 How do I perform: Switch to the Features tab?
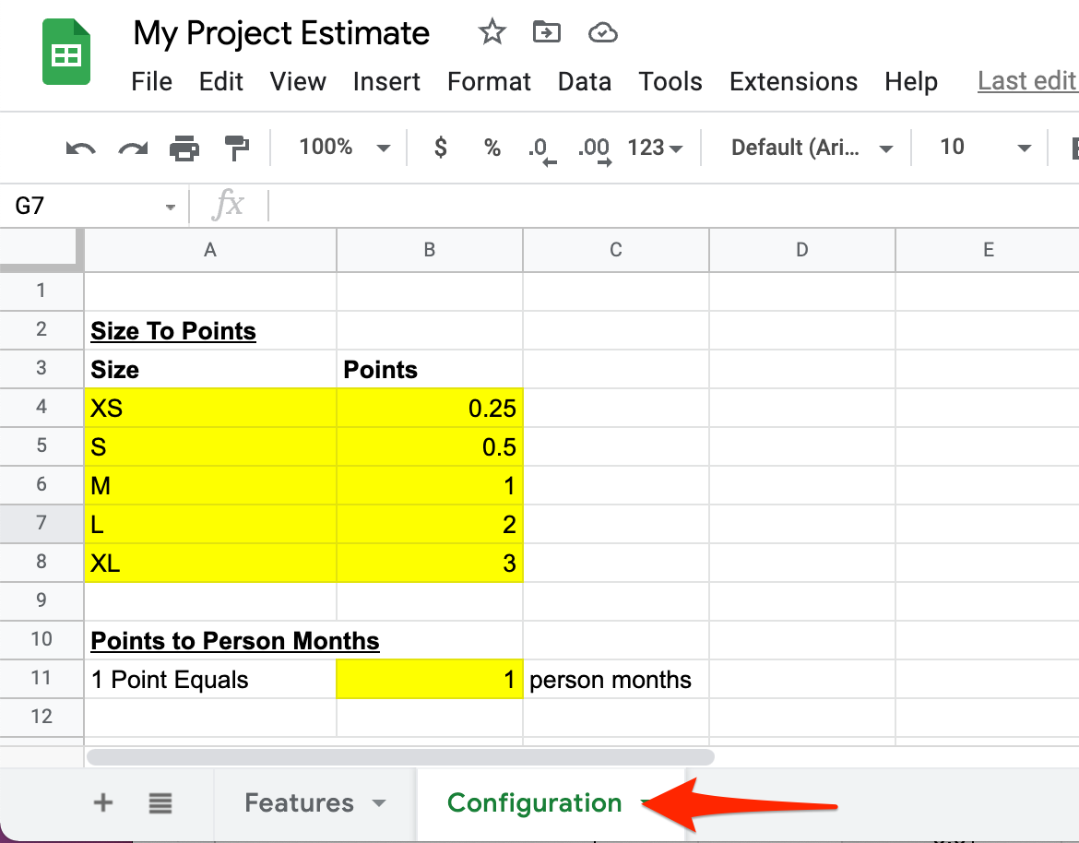click(299, 803)
